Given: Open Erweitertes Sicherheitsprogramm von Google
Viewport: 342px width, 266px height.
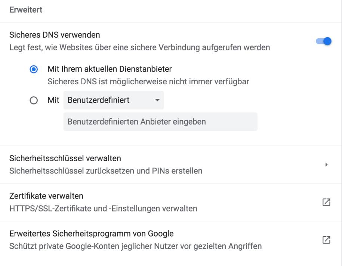Looking at the screenshot, I should tap(170, 240).
